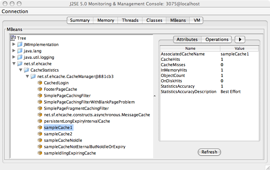Image resolution: width=270 pixels, height=170 pixels.
Task: Select the sampleCacheNoIdle entry
Action: [63, 140]
